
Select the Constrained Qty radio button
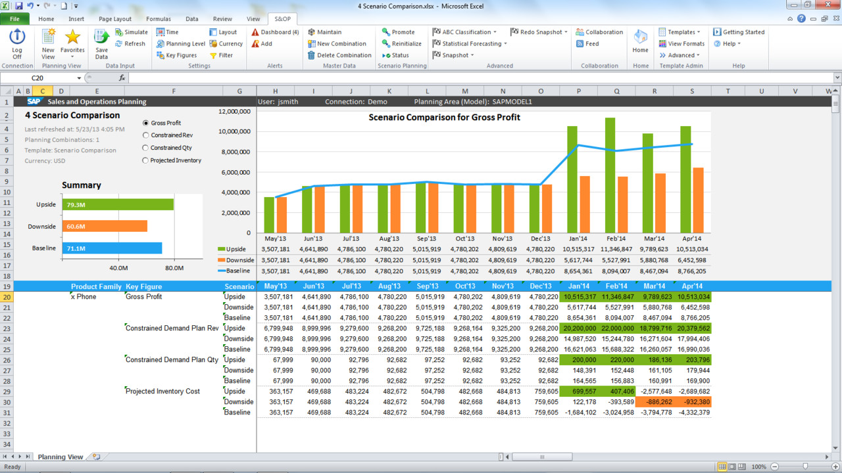145,148
